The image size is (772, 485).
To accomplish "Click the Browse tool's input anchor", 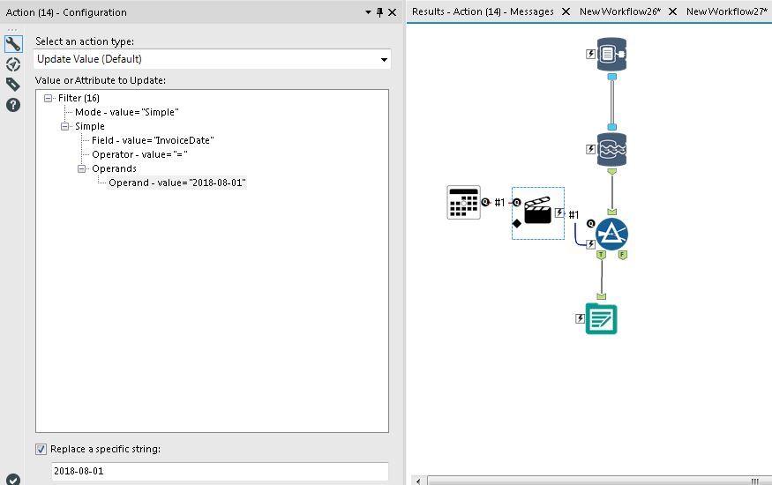I will point(601,296).
